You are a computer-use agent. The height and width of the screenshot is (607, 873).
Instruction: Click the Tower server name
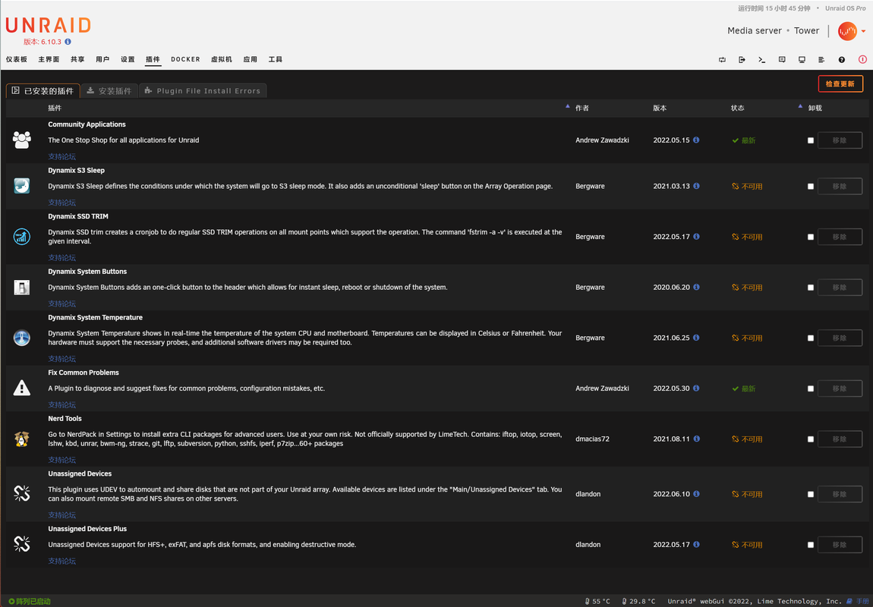(807, 30)
